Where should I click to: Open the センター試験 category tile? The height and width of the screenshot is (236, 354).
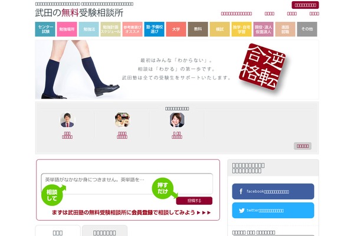tap(45, 29)
